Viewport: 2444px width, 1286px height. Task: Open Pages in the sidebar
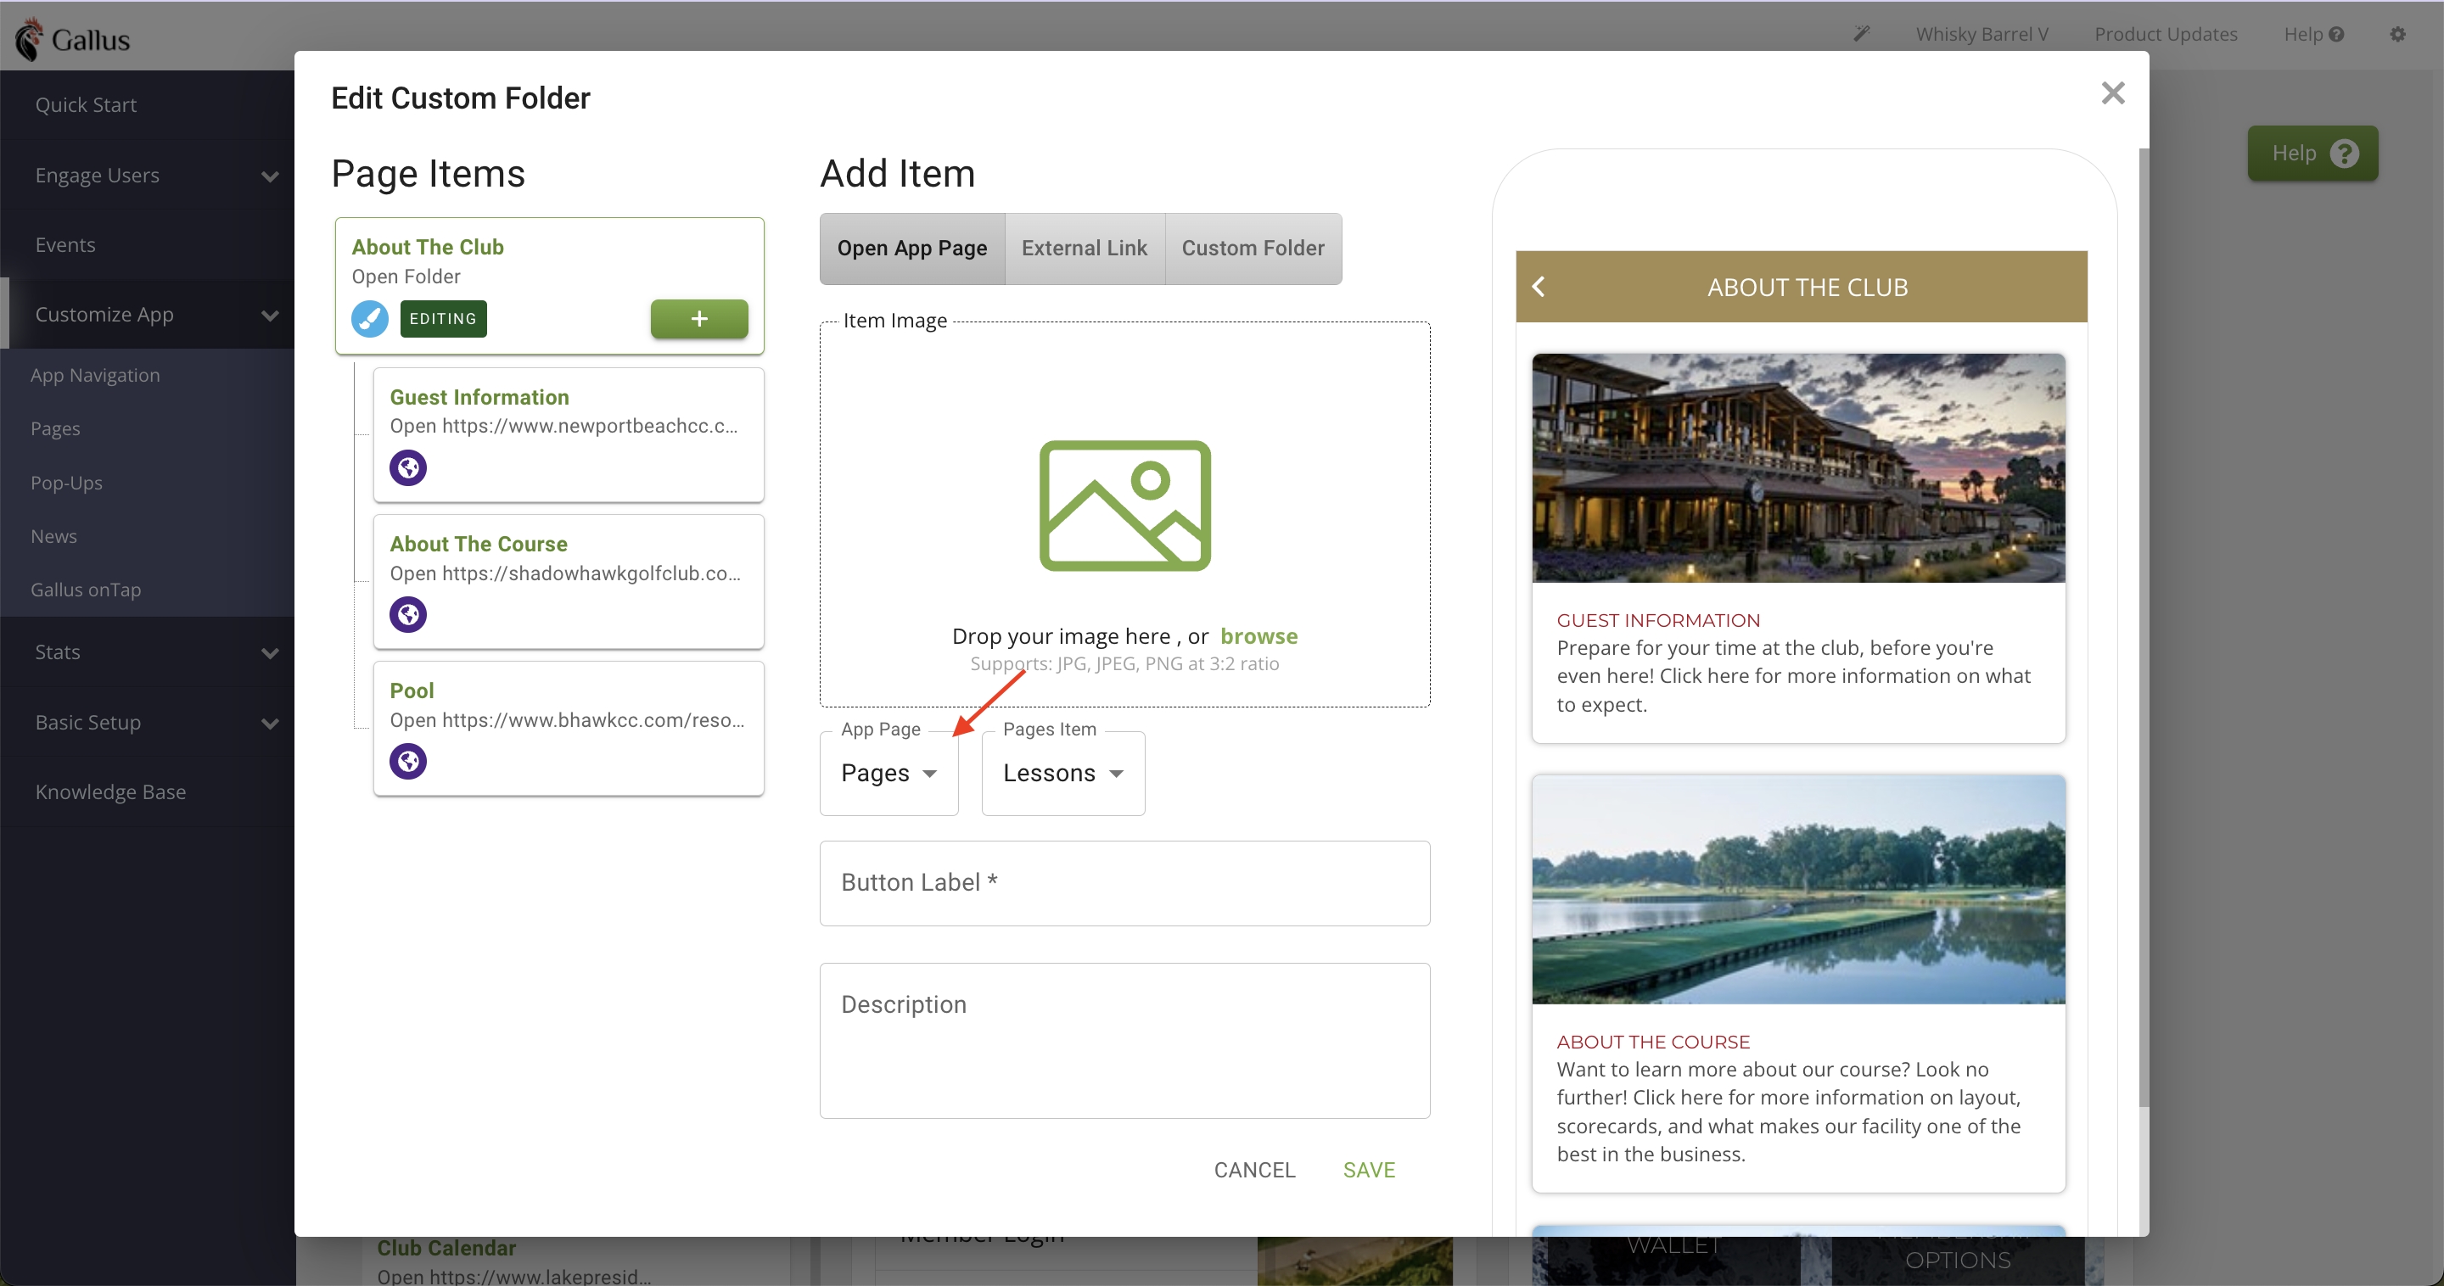click(x=55, y=428)
